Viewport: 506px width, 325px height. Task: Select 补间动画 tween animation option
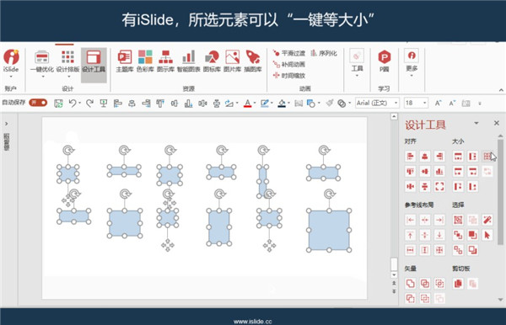click(x=288, y=65)
